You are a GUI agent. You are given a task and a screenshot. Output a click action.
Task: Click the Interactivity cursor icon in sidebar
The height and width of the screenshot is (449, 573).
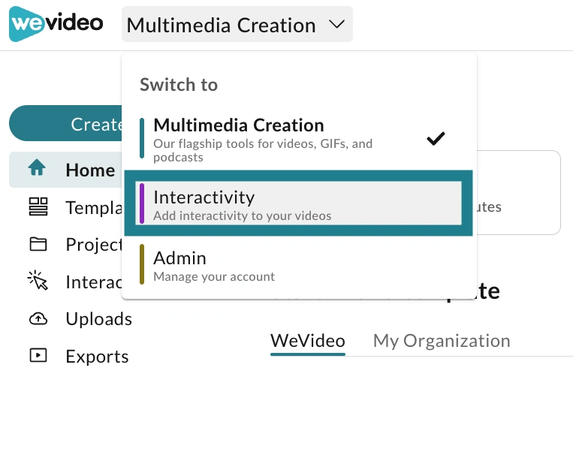pyautogui.click(x=38, y=280)
